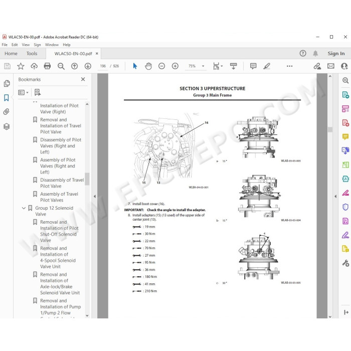The image size is (351, 351).
Task: Open right pane search tool
Action: [345, 80]
